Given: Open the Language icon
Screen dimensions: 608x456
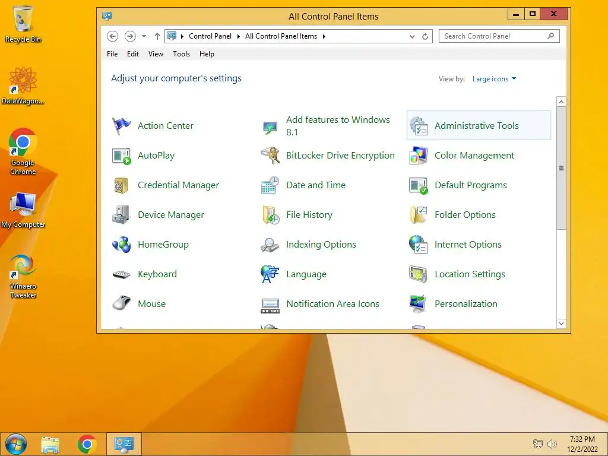Looking at the screenshot, I should click(x=270, y=274).
